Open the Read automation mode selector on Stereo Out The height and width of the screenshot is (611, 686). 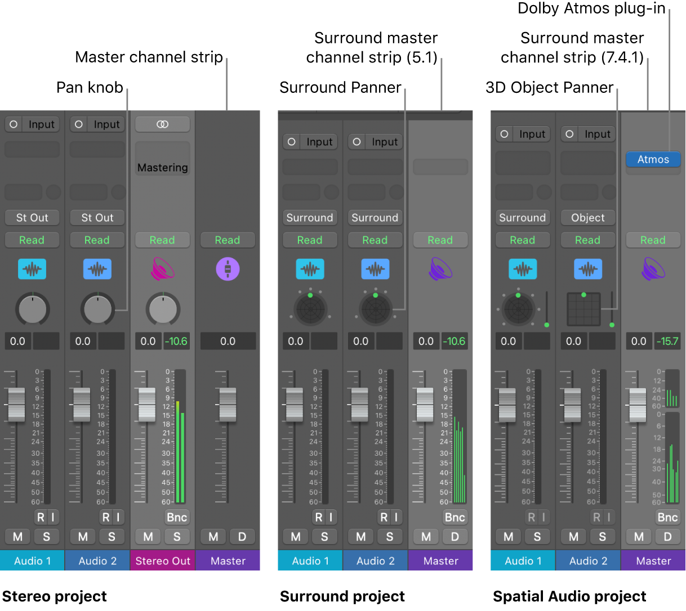point(163,240)
